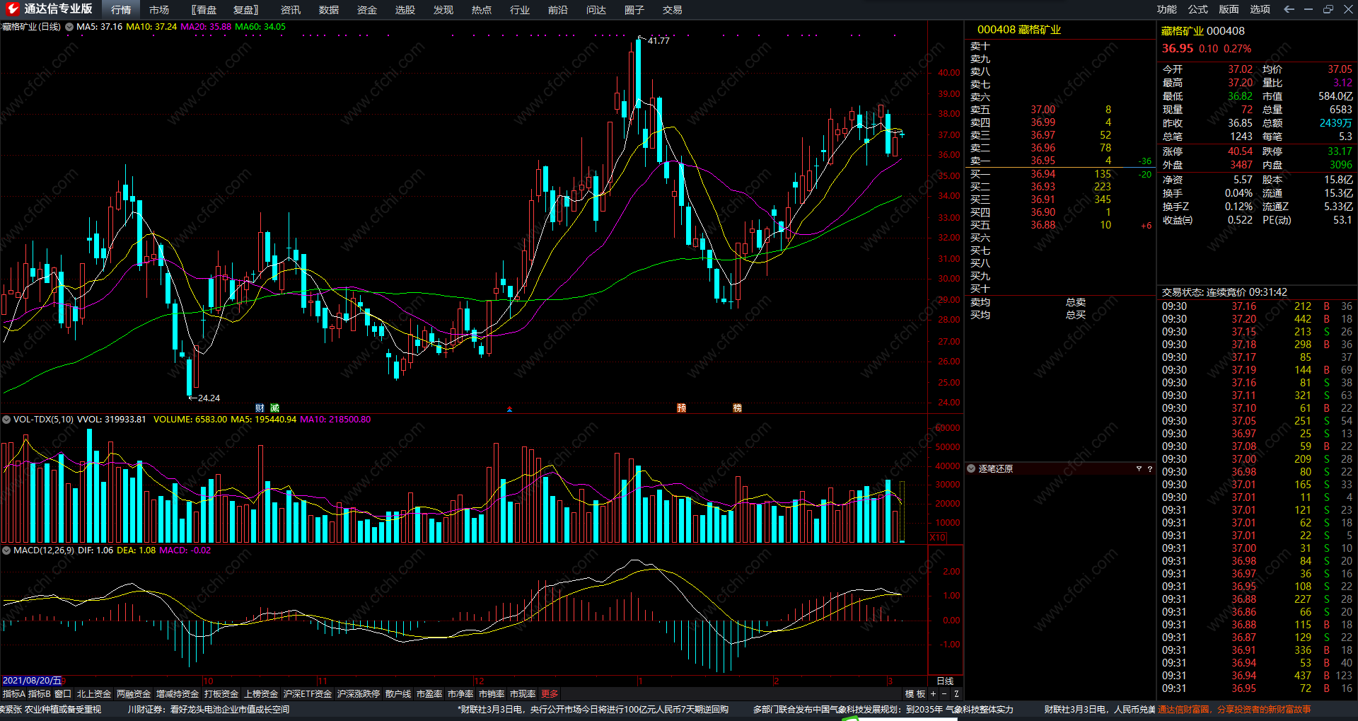
Task: Click the 卖一 price 36.95 in the order book
Action: 1043,161
